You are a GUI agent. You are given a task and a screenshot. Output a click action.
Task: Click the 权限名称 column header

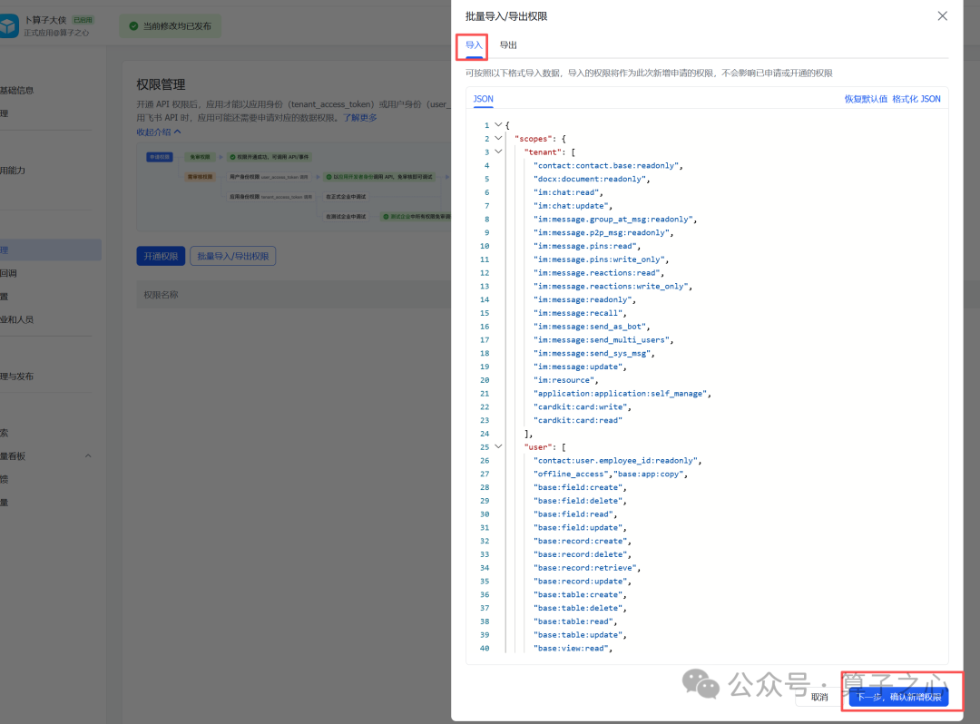(161, 295)
